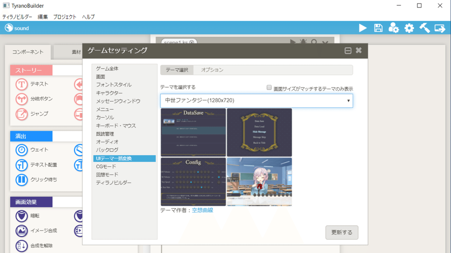Select the 暗転 component icon

click(21, 216)
